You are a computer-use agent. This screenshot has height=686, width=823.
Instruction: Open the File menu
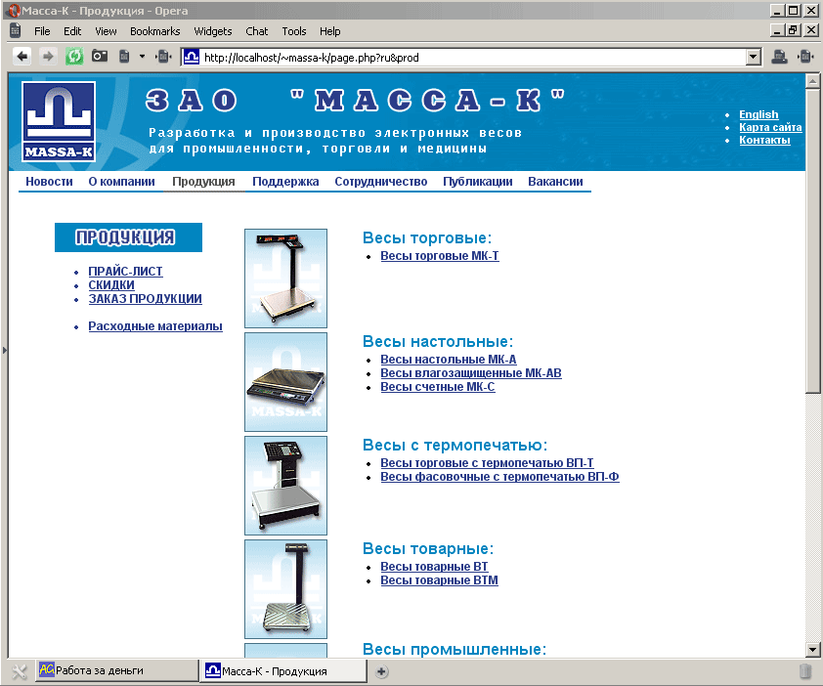42,31
